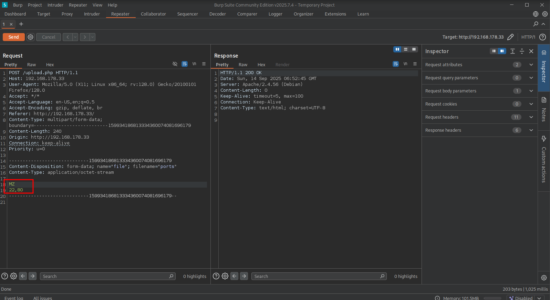The height and width of the screenshot is (300, 550).
Task: Expand the Request headers section
Action: pos(531,117)
